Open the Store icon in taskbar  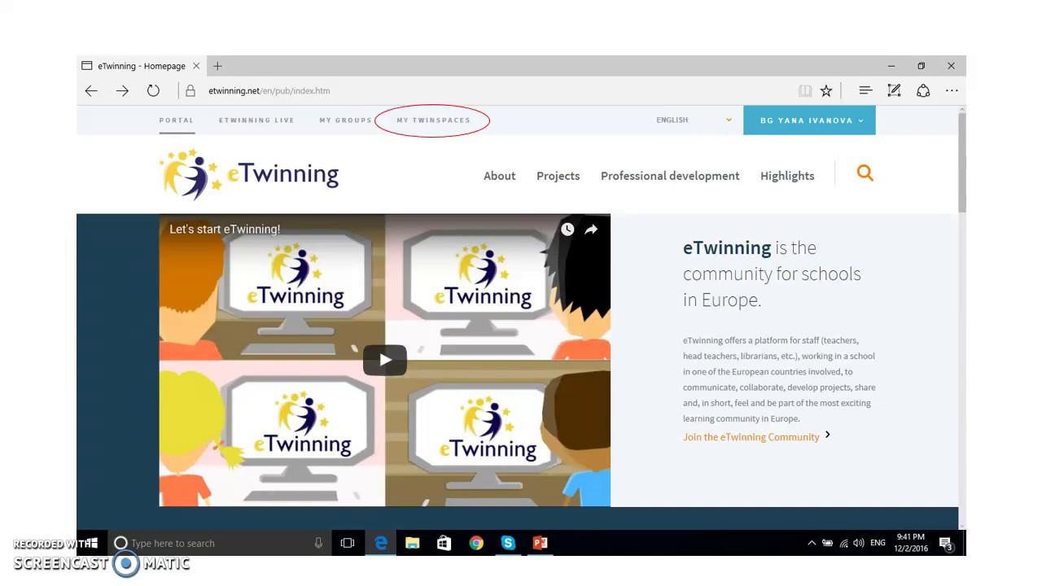[x=444, y=543]
